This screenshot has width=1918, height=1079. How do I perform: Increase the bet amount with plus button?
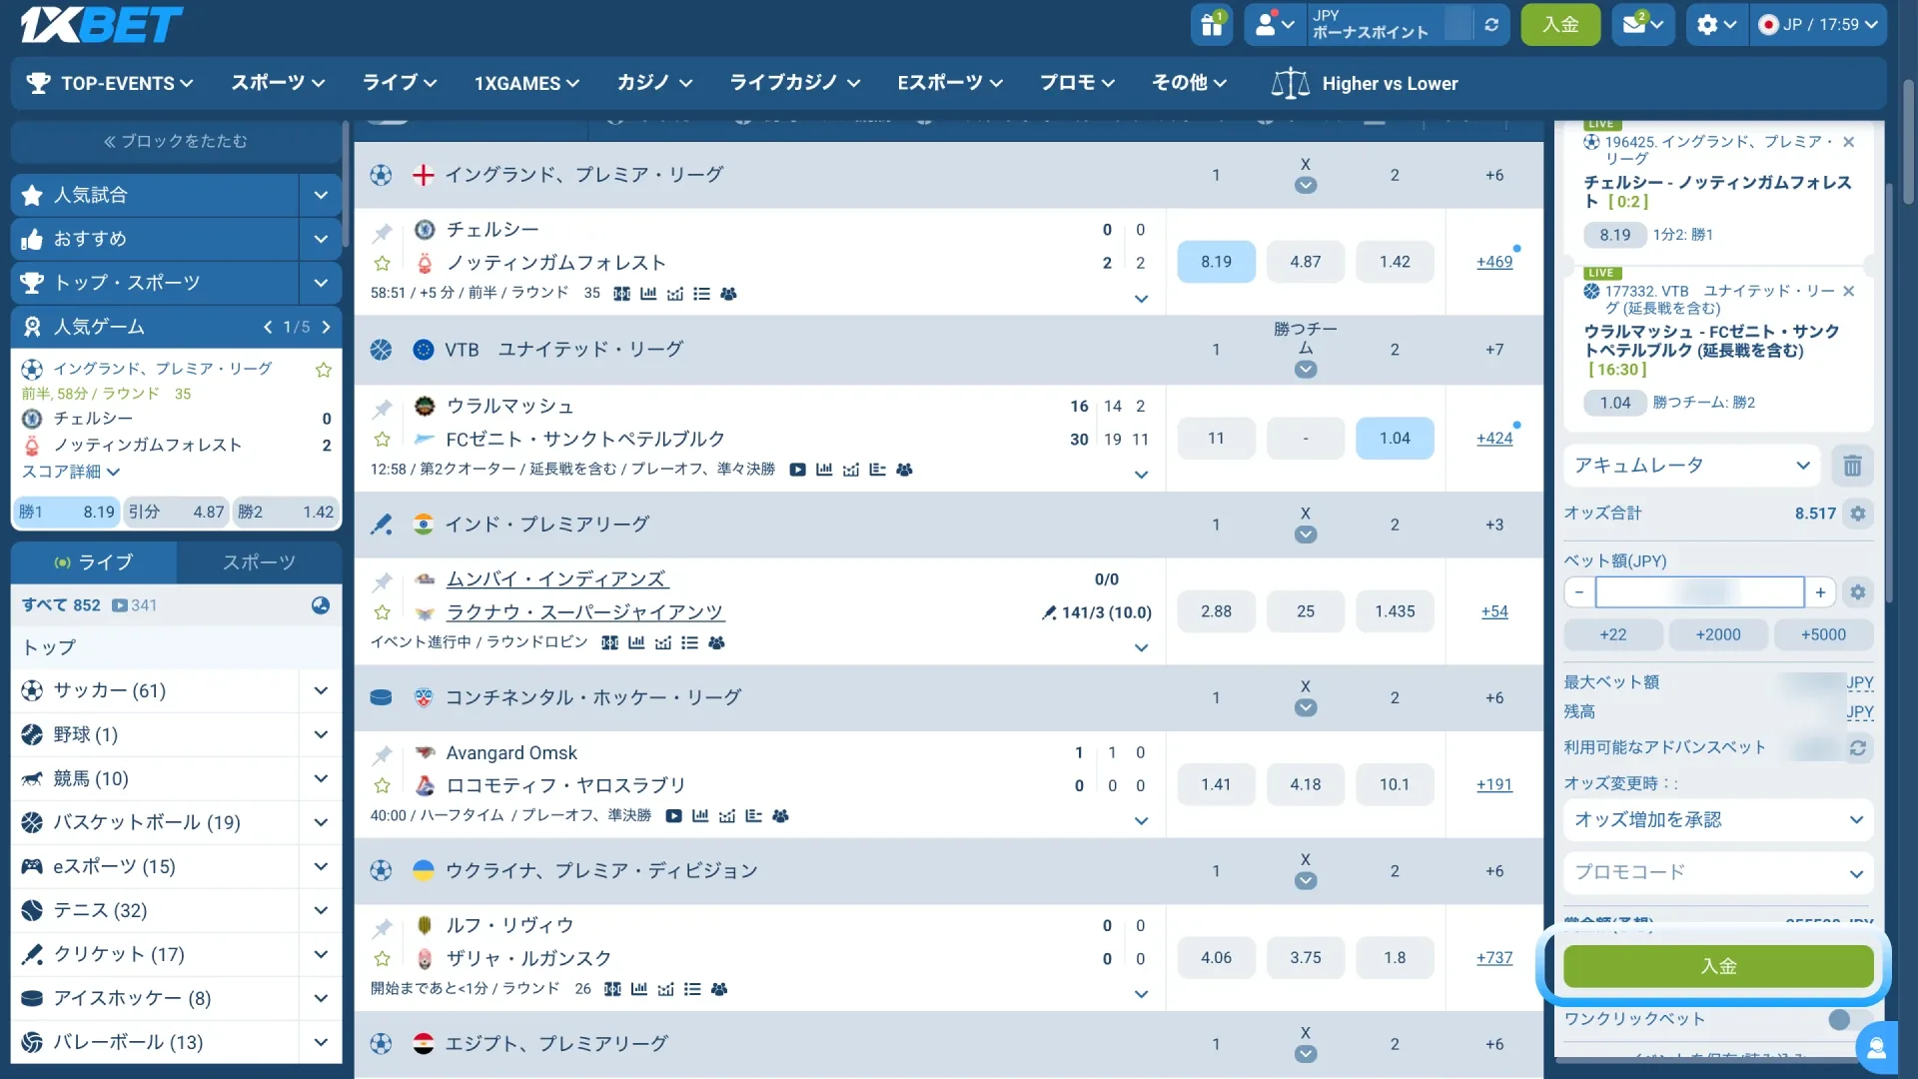(x=1820, y=592)
